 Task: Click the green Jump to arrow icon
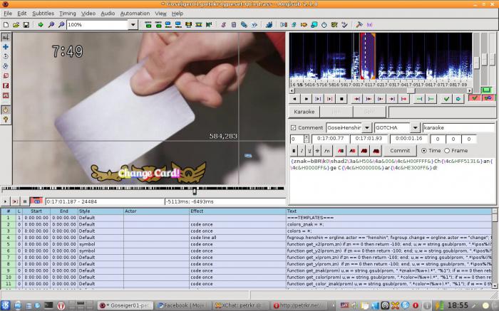pyautogui.click(x=41, y=24)
